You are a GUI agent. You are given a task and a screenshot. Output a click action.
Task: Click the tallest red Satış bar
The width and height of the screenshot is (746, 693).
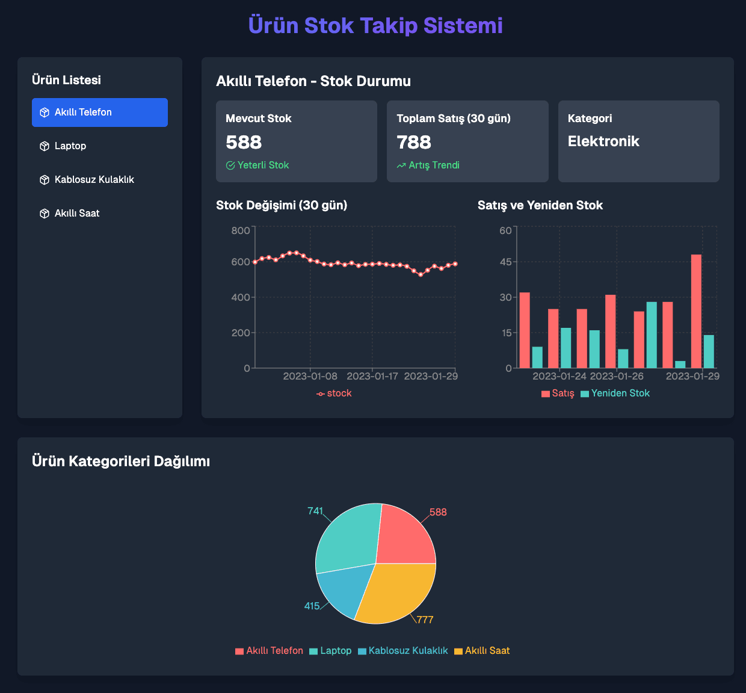696,312
